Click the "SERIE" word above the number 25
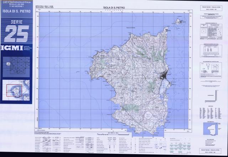The image size is (228, 157). tap(17, 22)
